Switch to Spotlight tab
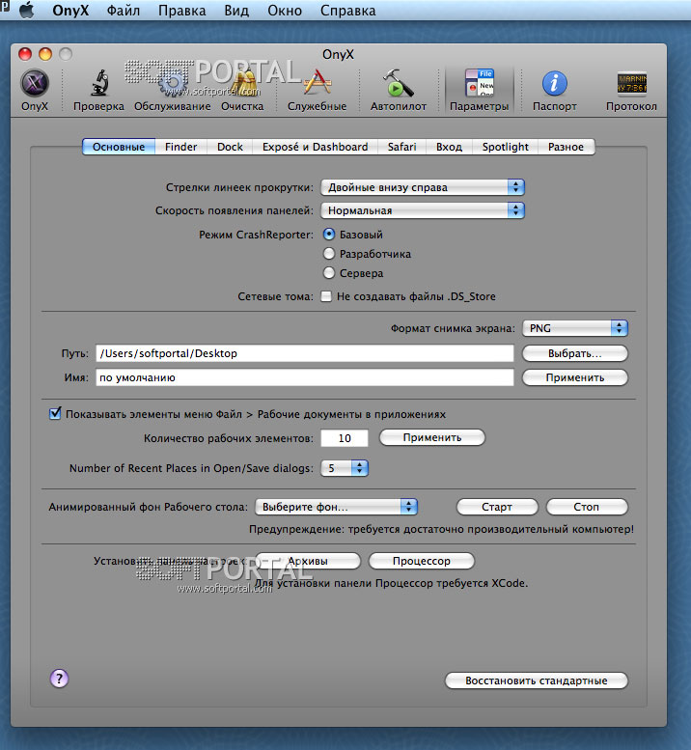This screenshot has height=750, width=691. click(x=505, y=147)
